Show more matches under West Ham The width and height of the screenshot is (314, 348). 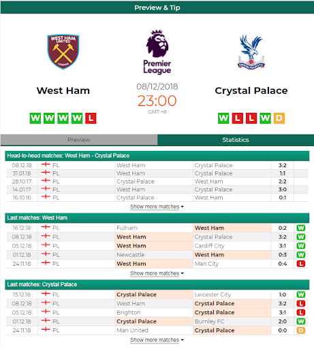[157, 273]
